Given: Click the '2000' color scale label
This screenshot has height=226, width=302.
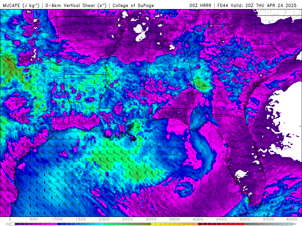Looking at the screenshot, I should pyautogui.click(x=104, y=219).
